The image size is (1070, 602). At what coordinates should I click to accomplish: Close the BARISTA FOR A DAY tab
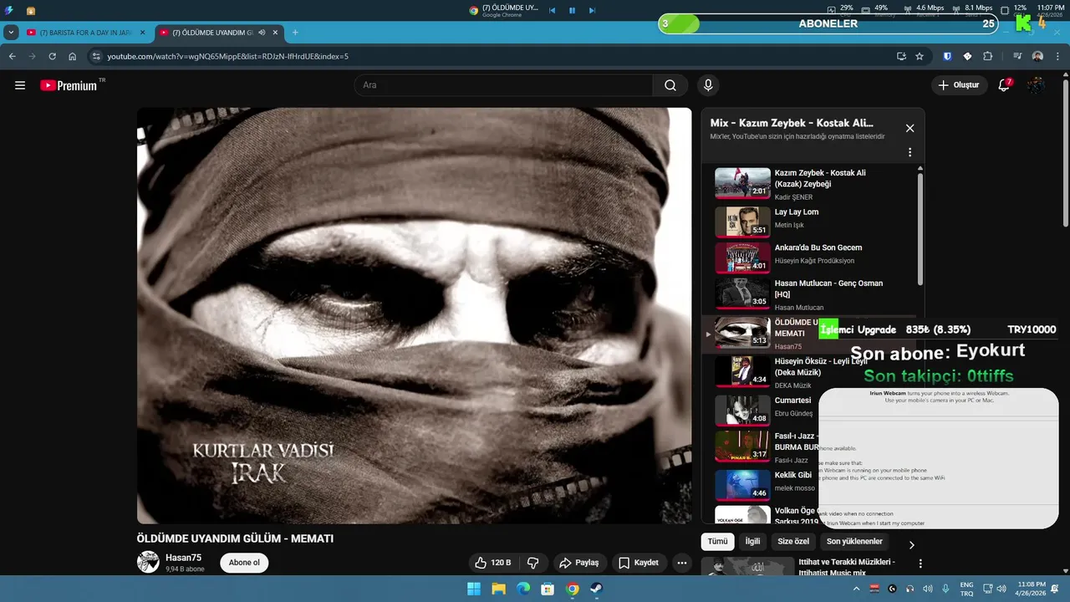[x=142, y=33]
